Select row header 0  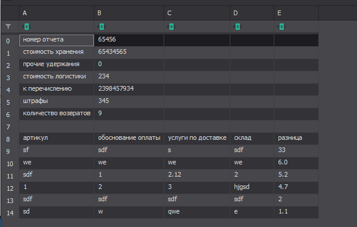pyautogui.click(x=10, y=41)
